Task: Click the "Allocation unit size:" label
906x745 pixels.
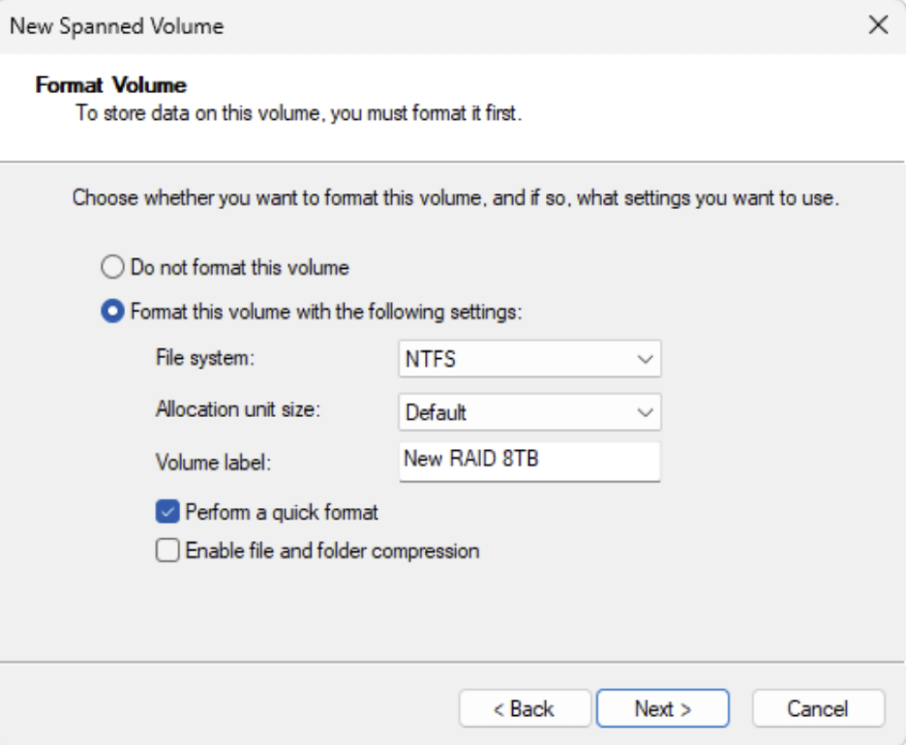Action: [237, 409]
